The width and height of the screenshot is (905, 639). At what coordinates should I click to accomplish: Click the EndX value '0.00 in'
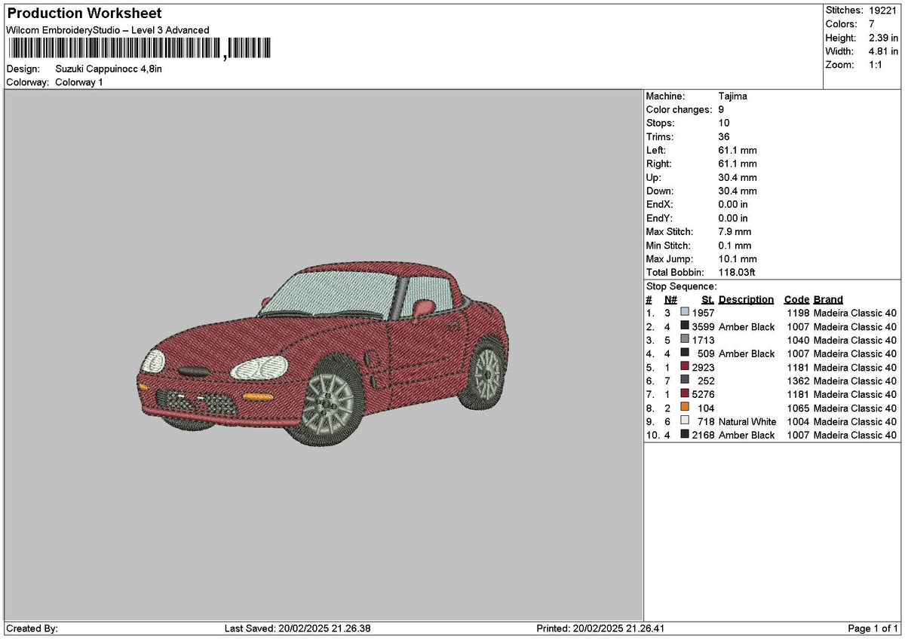pyautogui.click(x=734, y=205)
